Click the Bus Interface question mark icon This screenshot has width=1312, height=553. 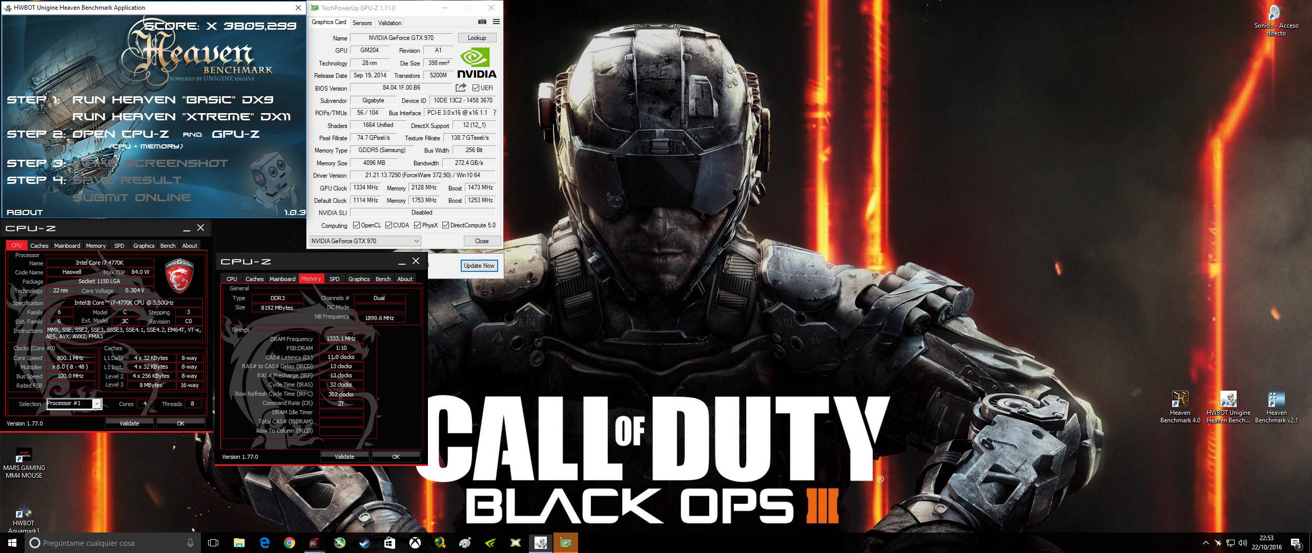tap(495, 113)
